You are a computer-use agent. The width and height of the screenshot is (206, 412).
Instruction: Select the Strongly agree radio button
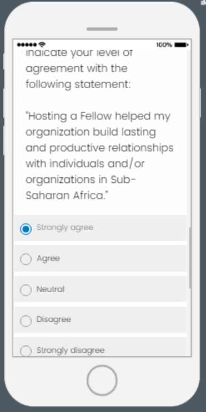tap(26, 229)
